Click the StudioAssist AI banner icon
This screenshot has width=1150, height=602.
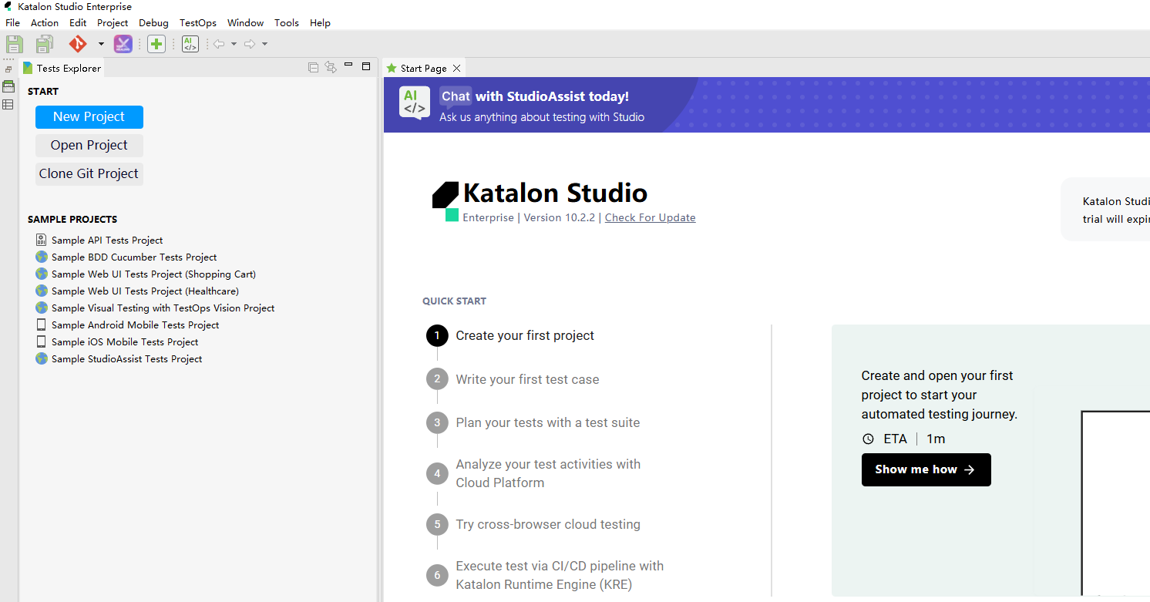point(415,103)
